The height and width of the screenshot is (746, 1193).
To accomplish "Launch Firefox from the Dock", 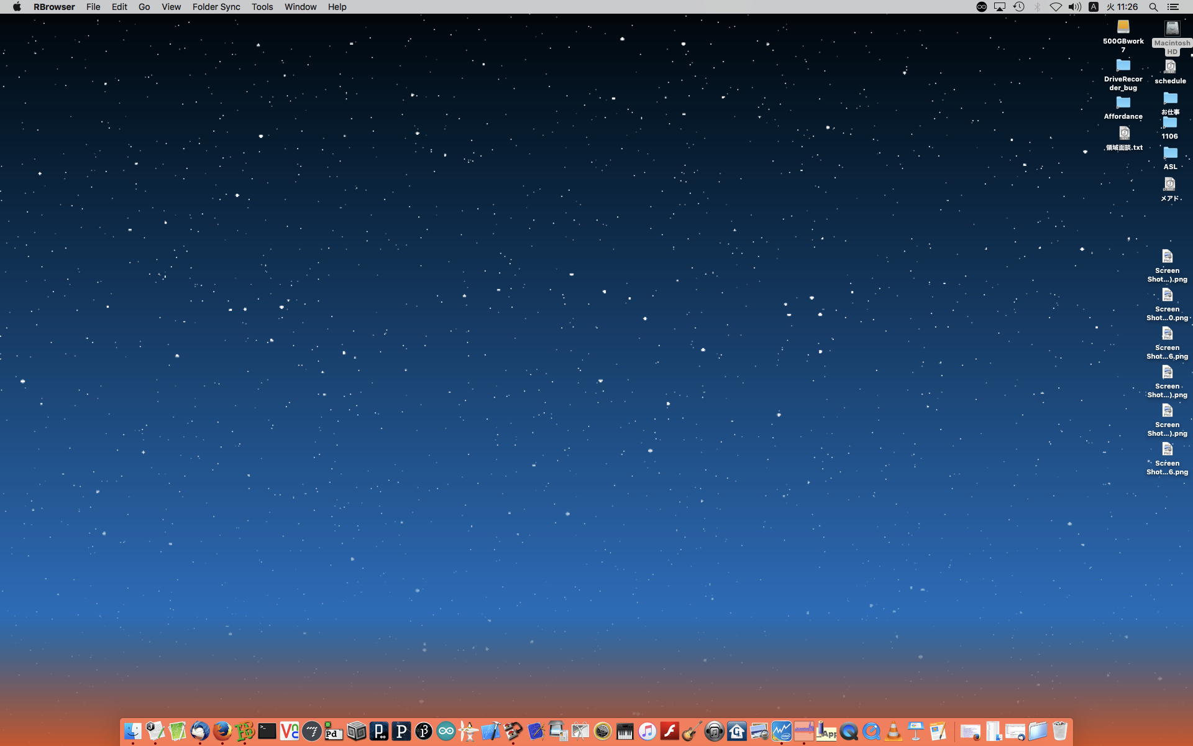I will coord(222,731).
